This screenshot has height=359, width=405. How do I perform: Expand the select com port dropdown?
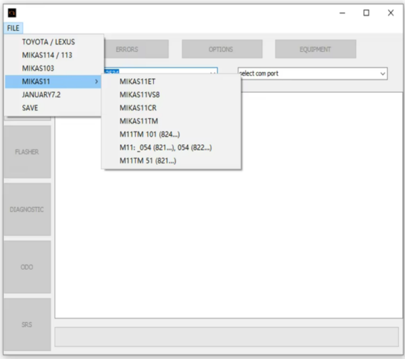tap(383, 73)
